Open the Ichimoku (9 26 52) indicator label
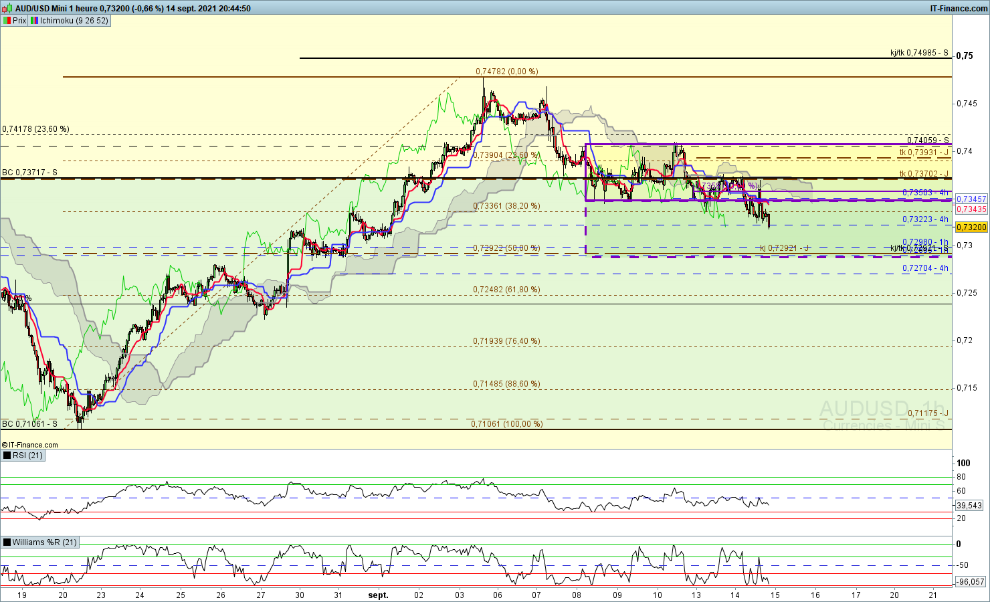The width and height of the screenshot is (990, 602). (74, 21)
